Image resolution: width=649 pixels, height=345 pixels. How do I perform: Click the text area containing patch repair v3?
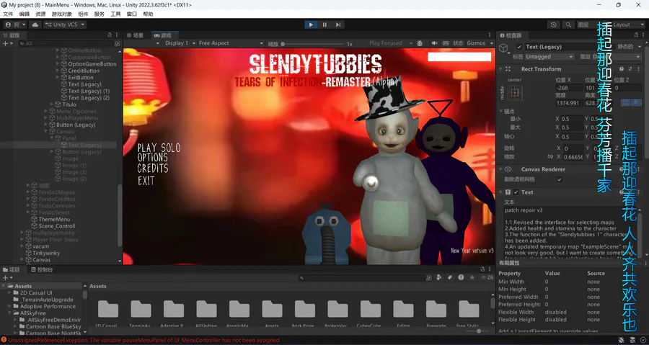(x=571, y=232)
